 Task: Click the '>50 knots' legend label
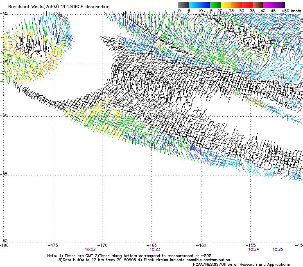coord(291,11)
